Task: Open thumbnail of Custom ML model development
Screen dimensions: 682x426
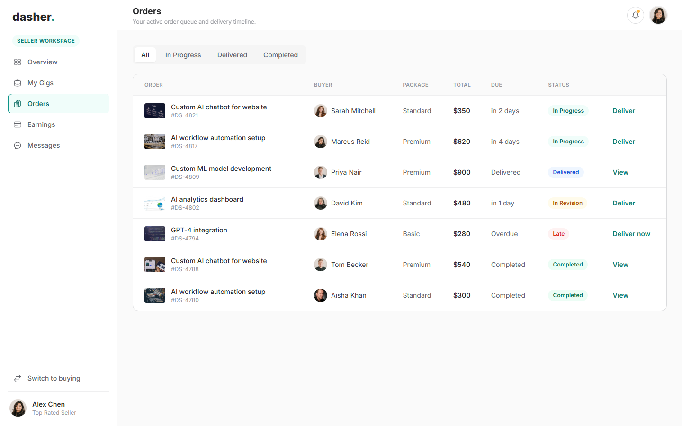Action: (155, 172)
